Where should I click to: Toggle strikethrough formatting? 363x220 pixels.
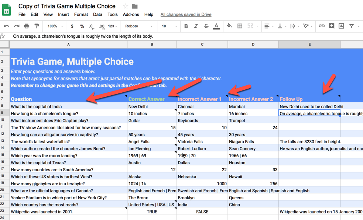206,26
